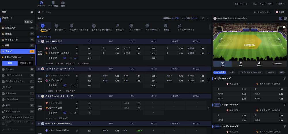Click the スポーツルール button
288x134 pixels.
pos(241,4)
